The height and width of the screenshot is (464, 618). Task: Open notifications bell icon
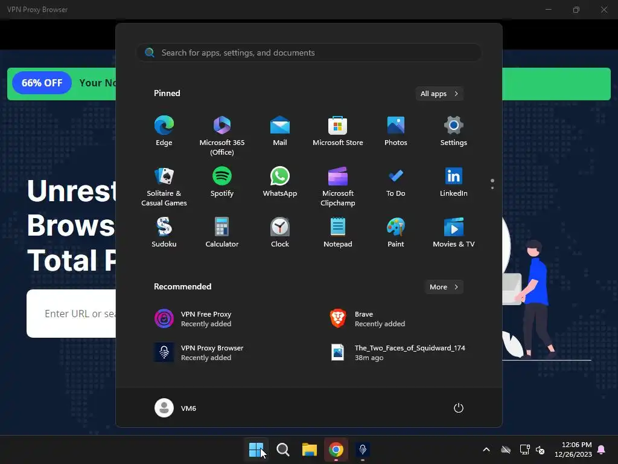pyautogui.click(x=602, y=449)
